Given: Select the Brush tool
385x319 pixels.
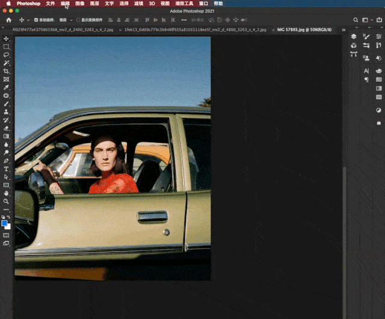Looking at the screenshot, I should point(6,104).
